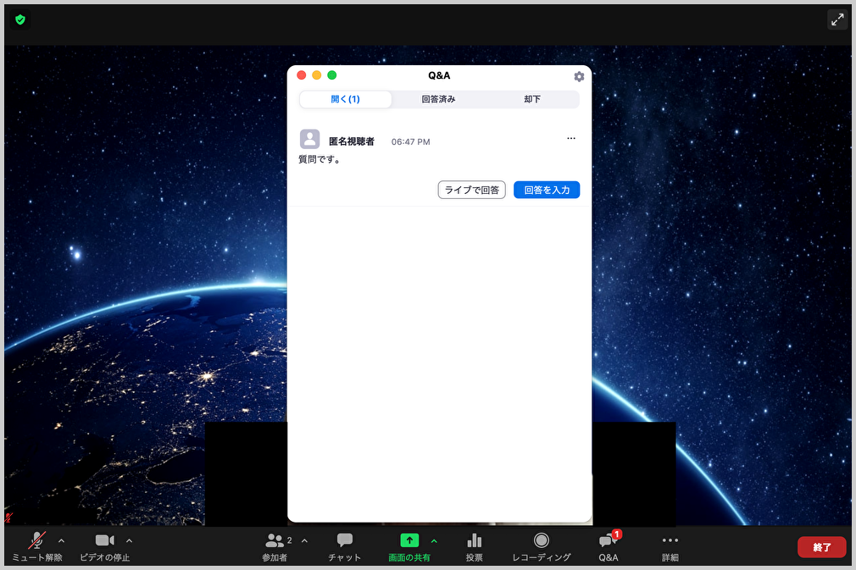Open video options chevron beside camera

pyautogui.click(x=129, y=540)
